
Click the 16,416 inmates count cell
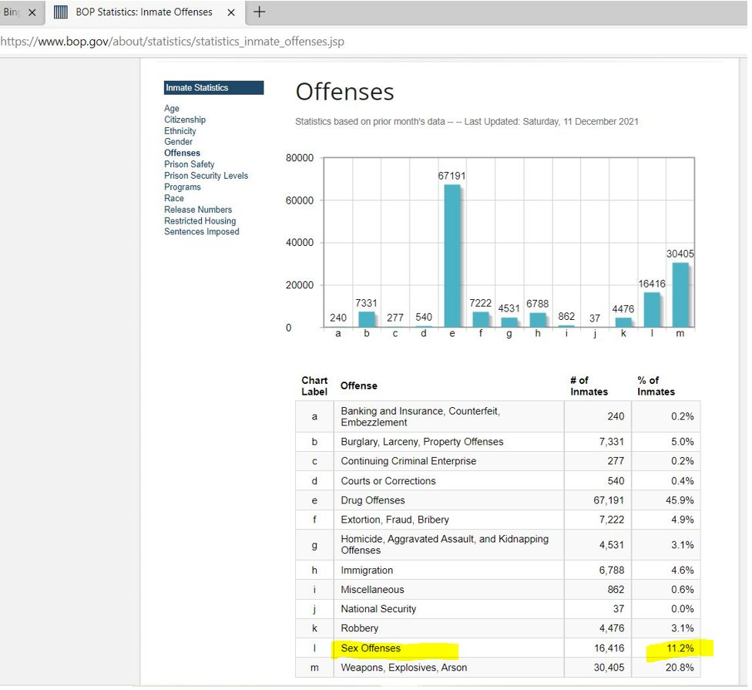pyautogui.click(x=598, y=648)
